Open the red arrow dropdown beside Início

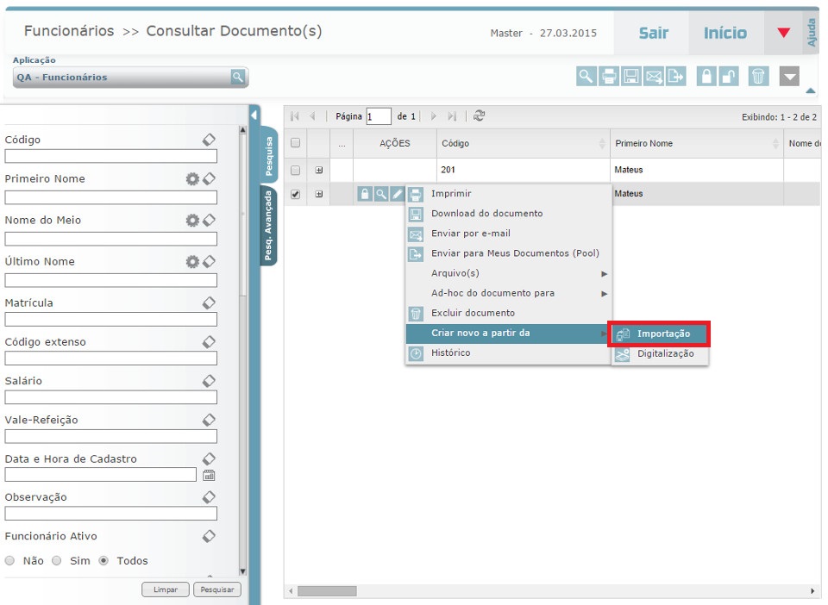point(783,33)
